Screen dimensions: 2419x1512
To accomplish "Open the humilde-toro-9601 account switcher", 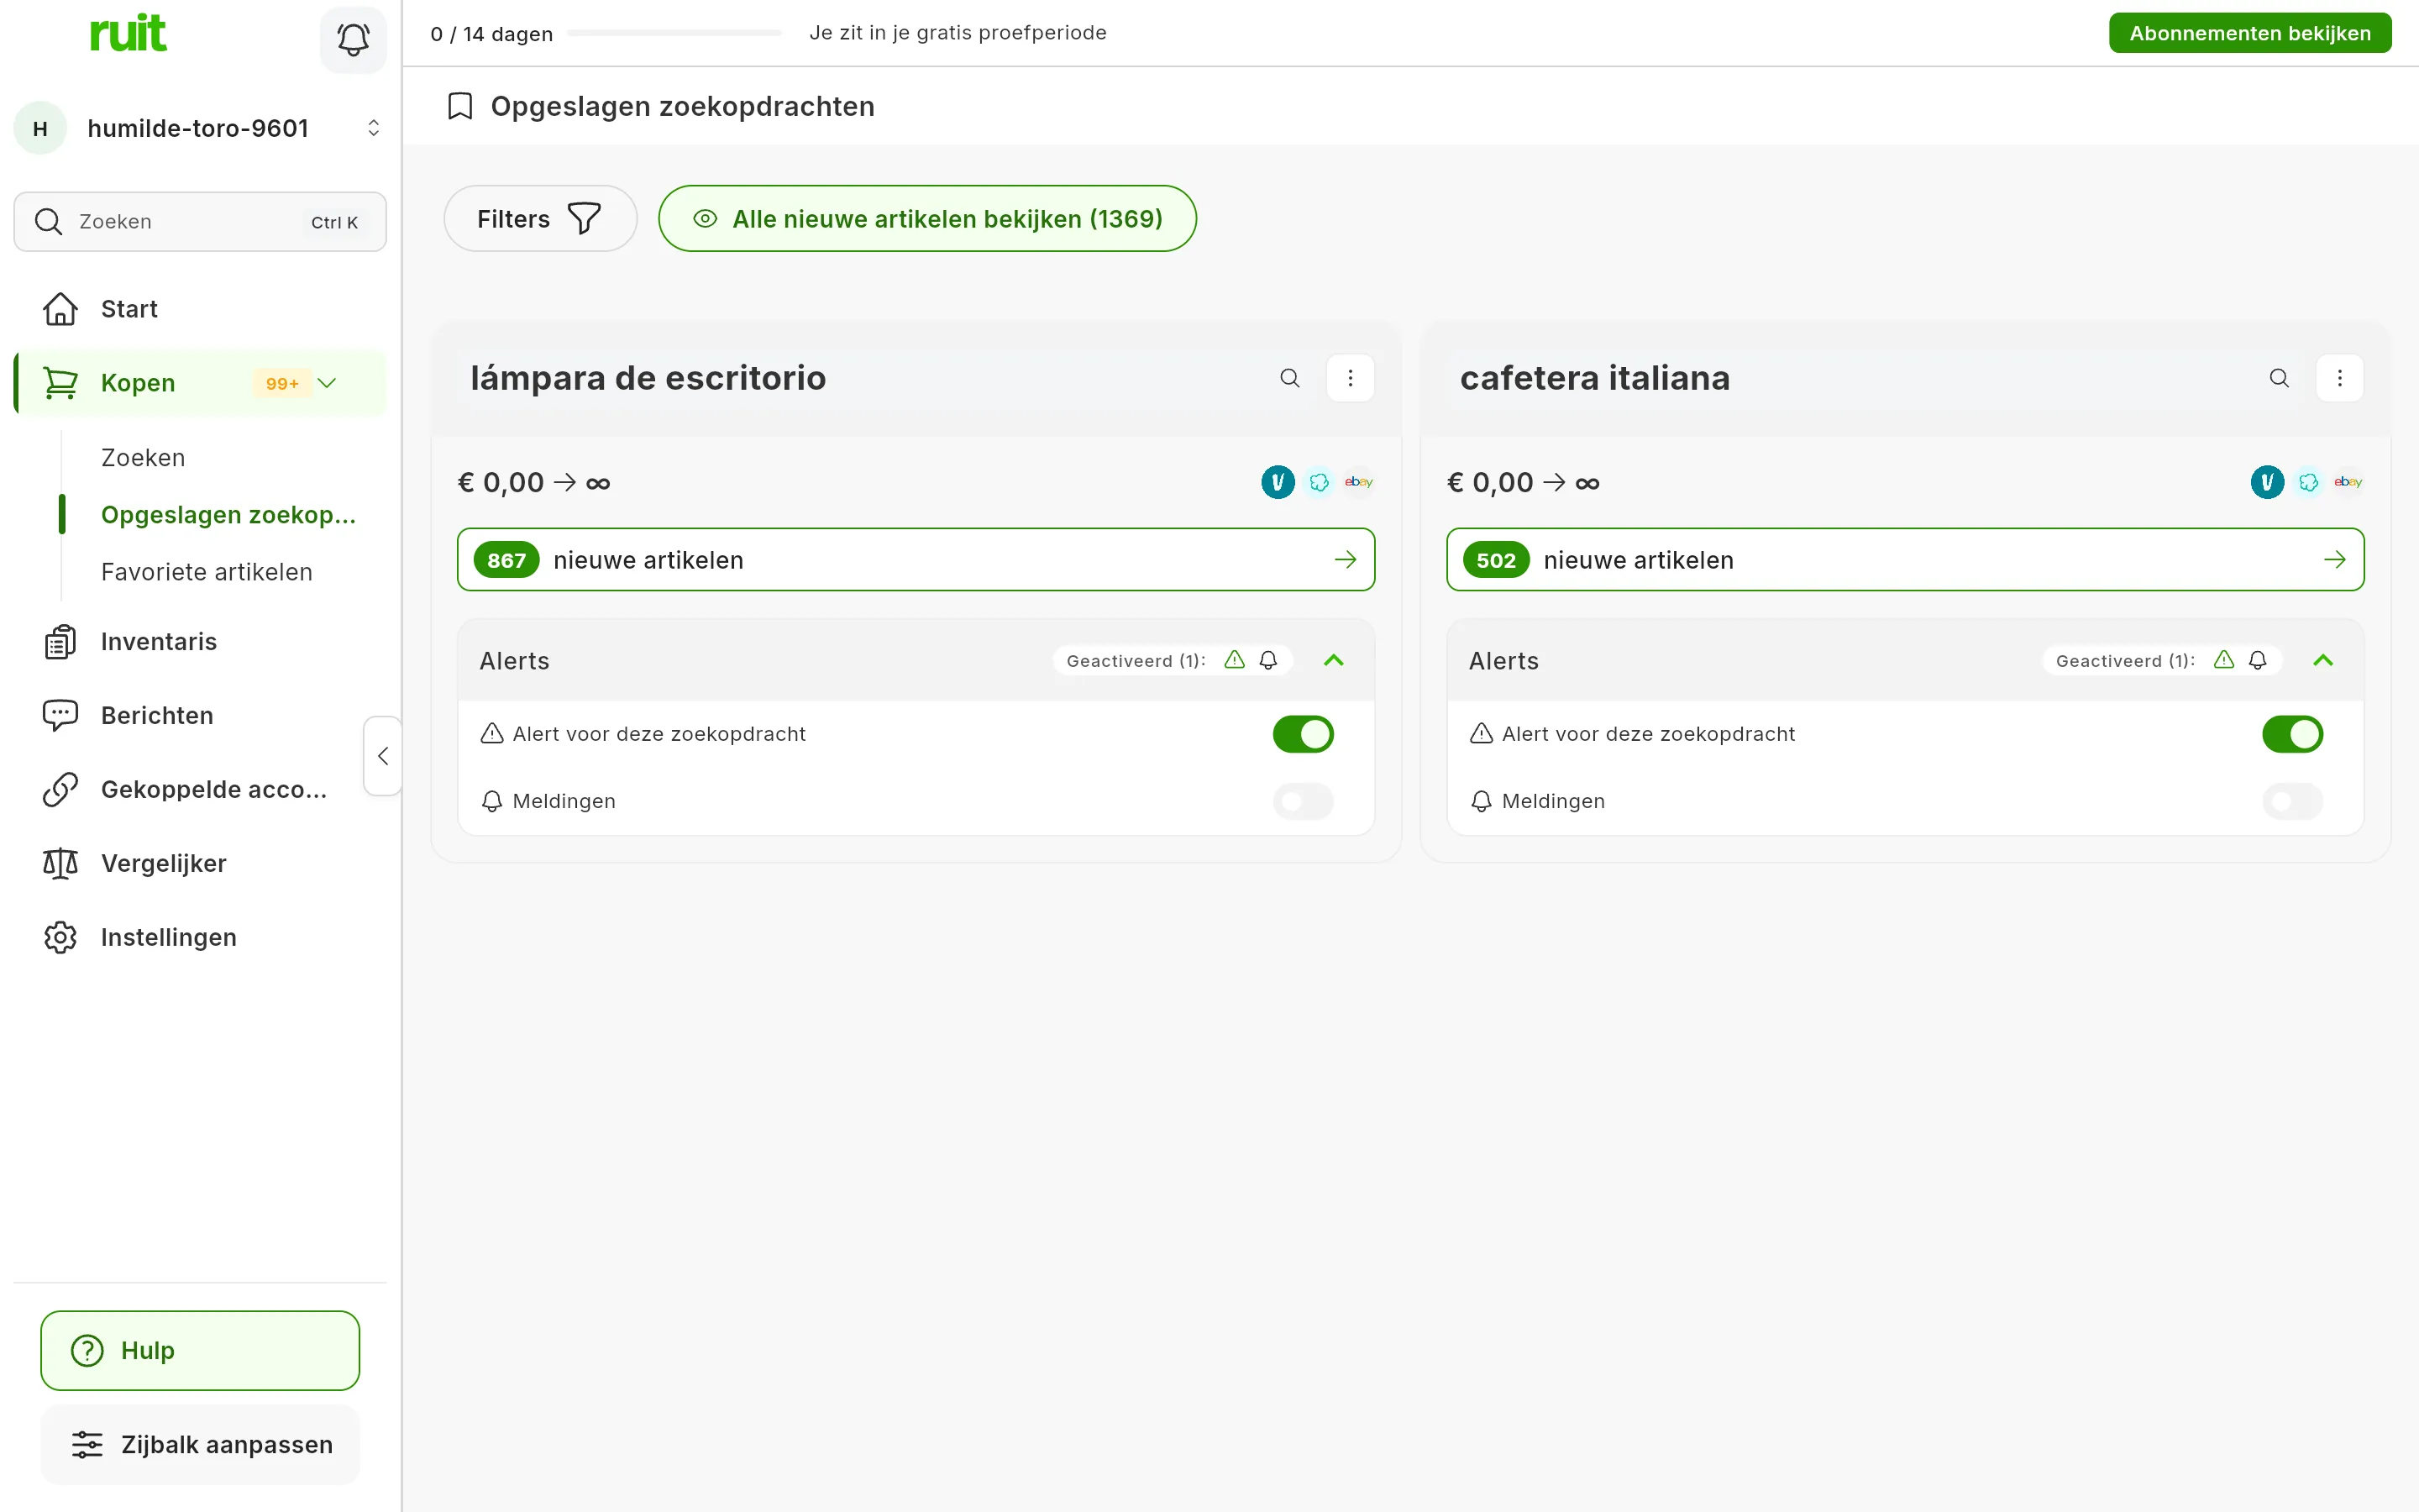I will pos(200,128).
